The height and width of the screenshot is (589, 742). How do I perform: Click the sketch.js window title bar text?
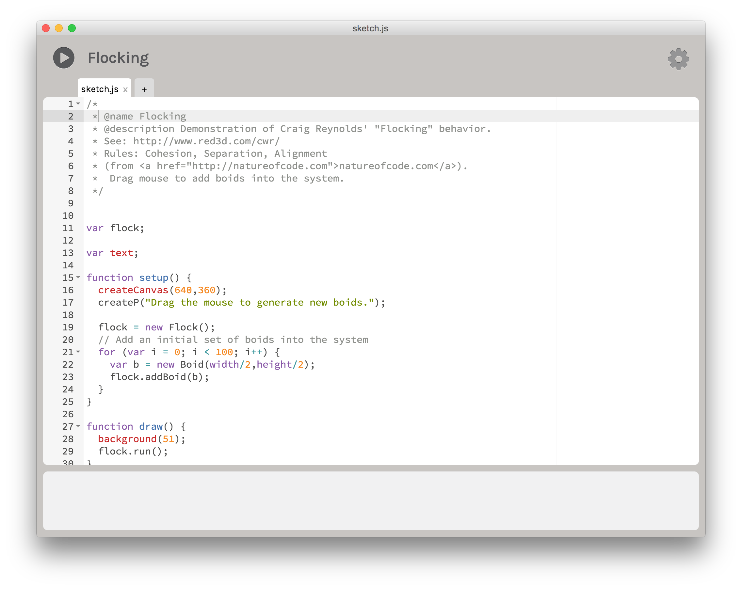pyautogui.click(x=370, y=28)
